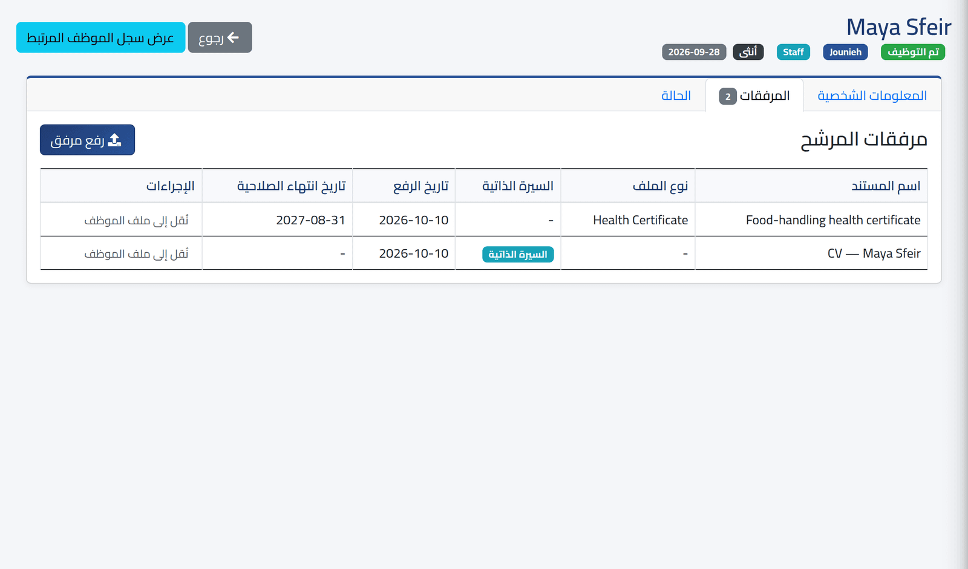Image resolution: width=968 pixels, height=569 pixels.
Task: Switch to the المعلومات الشخصية tab
Action: click(872, 96)
